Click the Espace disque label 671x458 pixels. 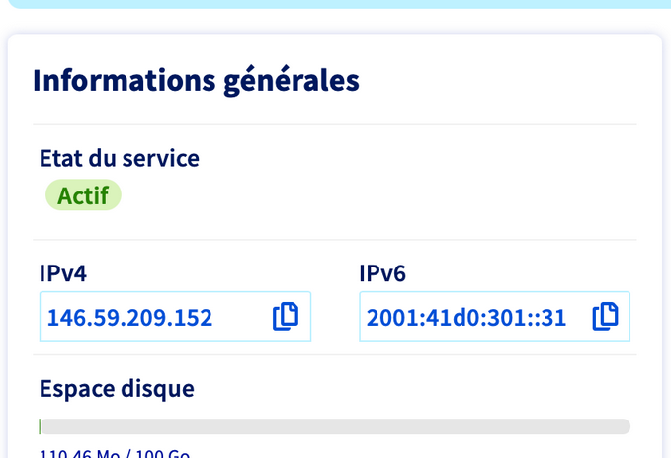(117, 388)
